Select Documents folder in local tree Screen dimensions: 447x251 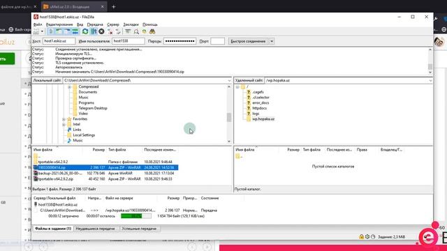(x=88, y=92)
